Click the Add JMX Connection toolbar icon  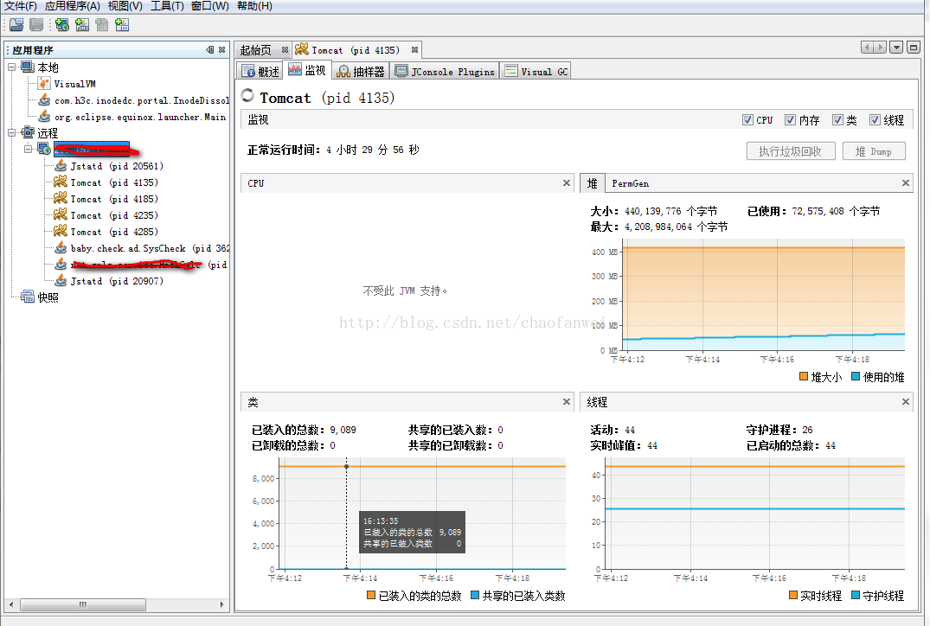point(82,24)
